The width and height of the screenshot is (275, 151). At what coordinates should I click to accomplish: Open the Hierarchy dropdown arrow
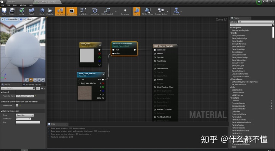pos(181,11)
